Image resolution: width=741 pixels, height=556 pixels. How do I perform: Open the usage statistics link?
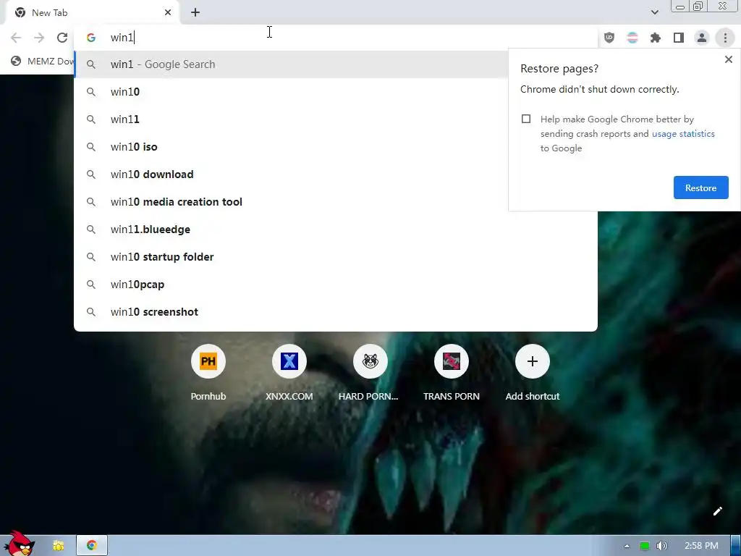coord(683,134)
